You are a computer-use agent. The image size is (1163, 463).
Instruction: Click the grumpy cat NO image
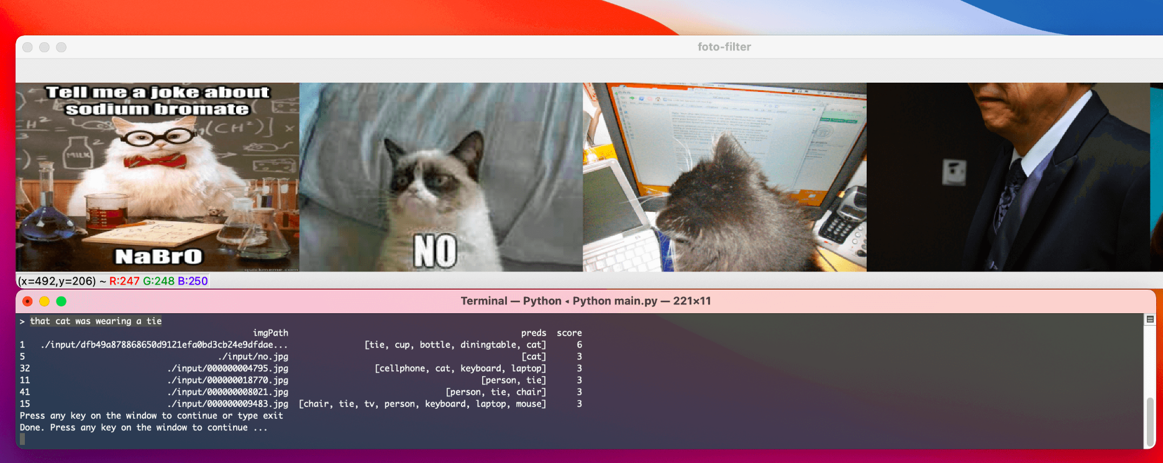[x=441, y=177]
